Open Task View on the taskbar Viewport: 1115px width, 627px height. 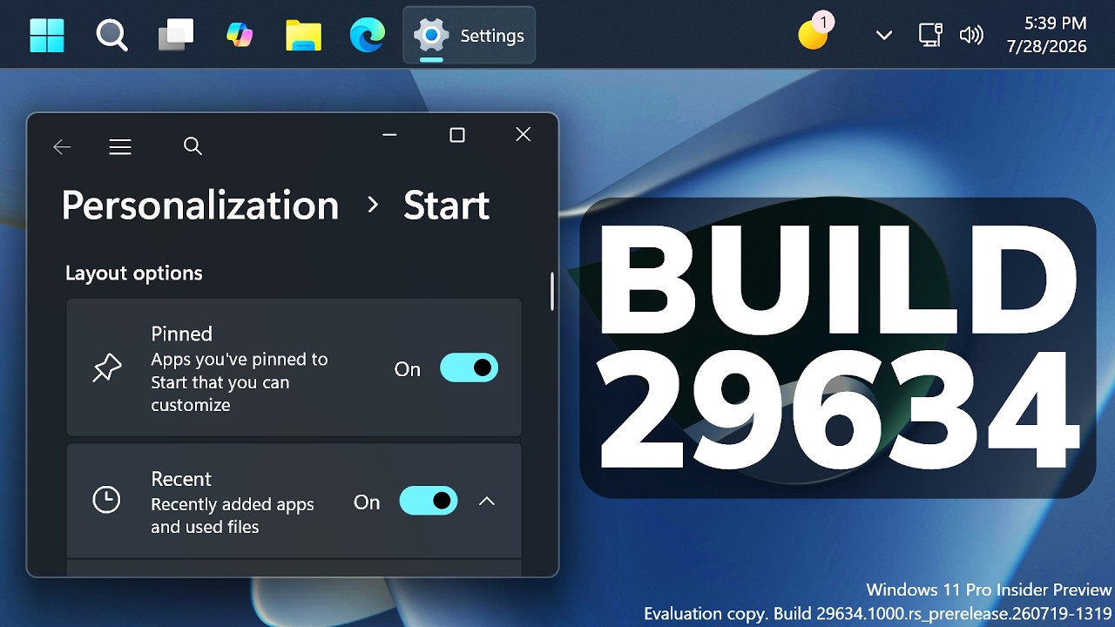(176, 36)
